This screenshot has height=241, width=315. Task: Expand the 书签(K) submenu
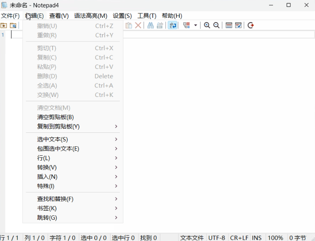73,208
